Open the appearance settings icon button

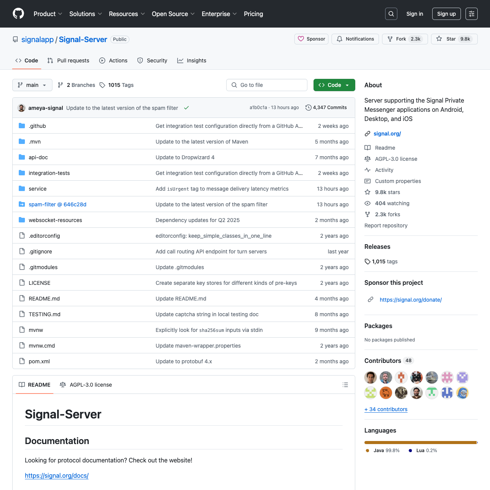(472, 14)
